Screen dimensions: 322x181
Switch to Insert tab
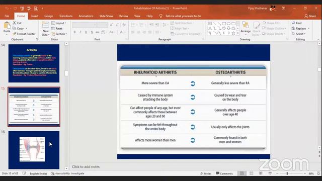[x=35, y=16]
